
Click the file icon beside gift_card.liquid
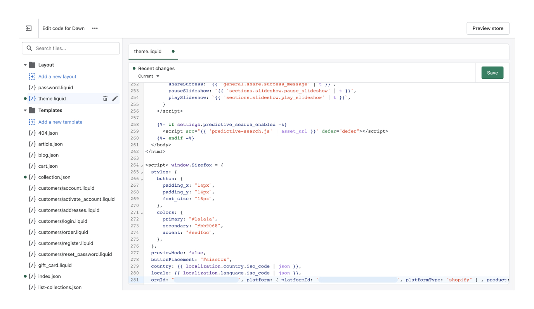point(32,266)
